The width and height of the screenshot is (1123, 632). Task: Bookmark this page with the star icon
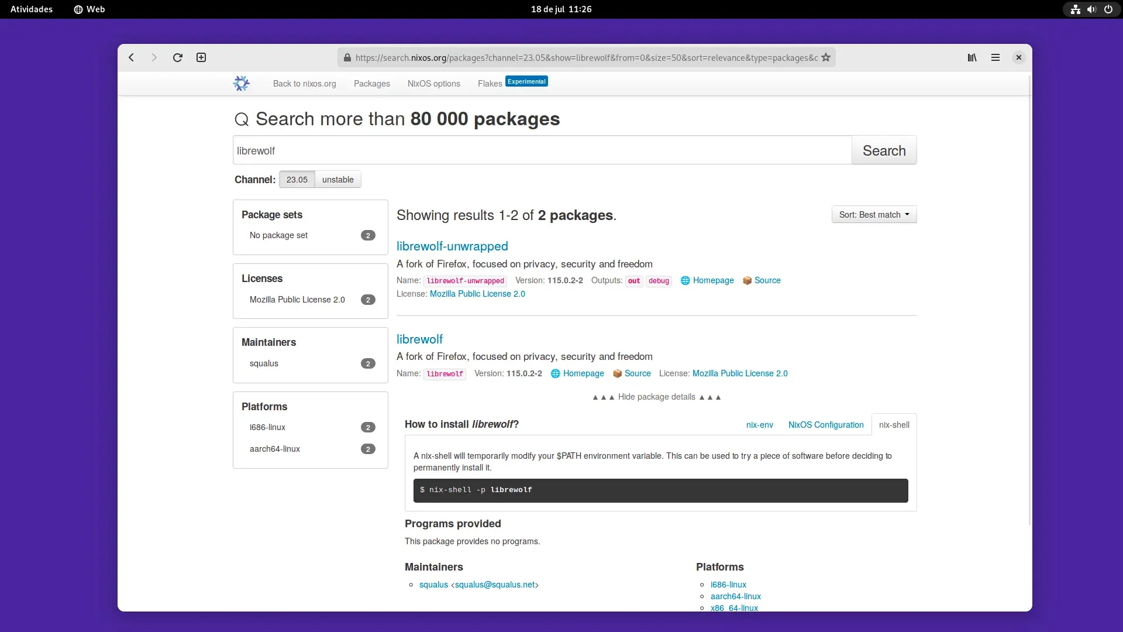pyautogui.click(x=826, y=57)
